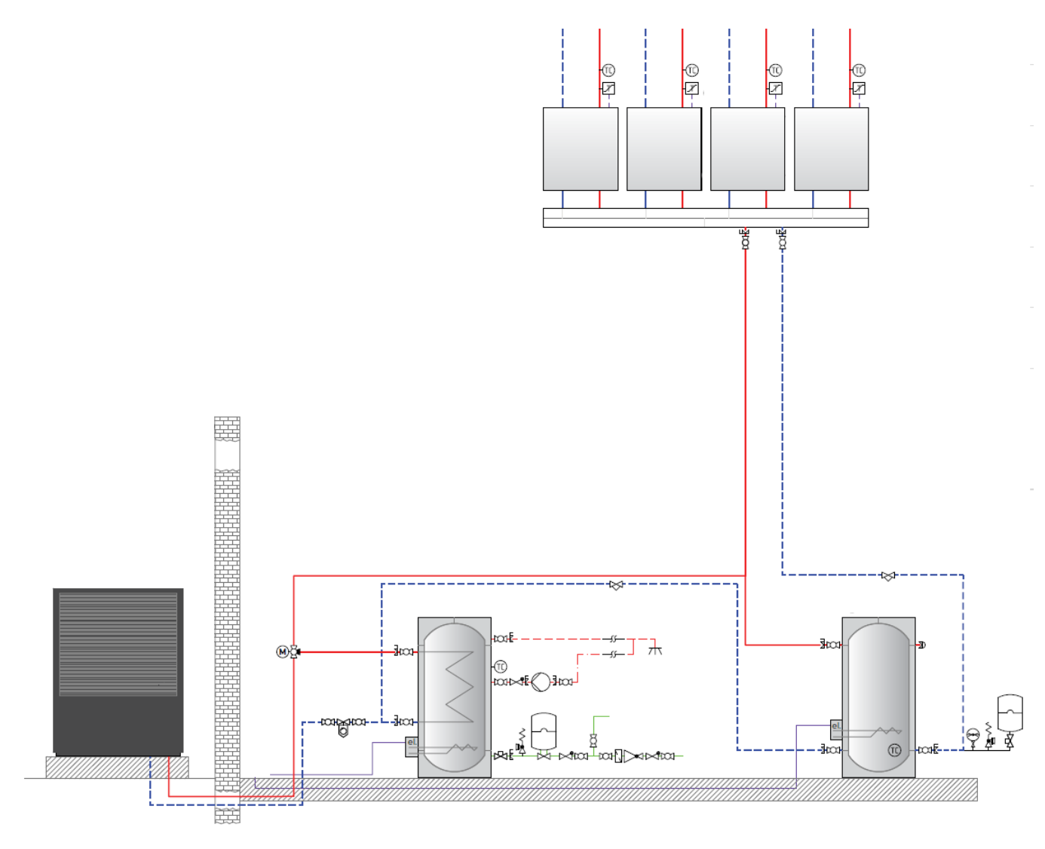Select the motorized three-way valve marked M
This screenshot has height=849, width=1045.
coord(288,651)
